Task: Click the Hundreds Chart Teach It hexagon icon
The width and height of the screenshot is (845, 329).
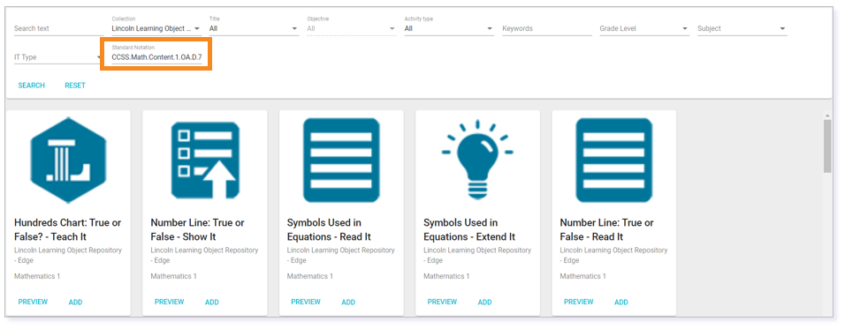Action: tap(68, 161)
